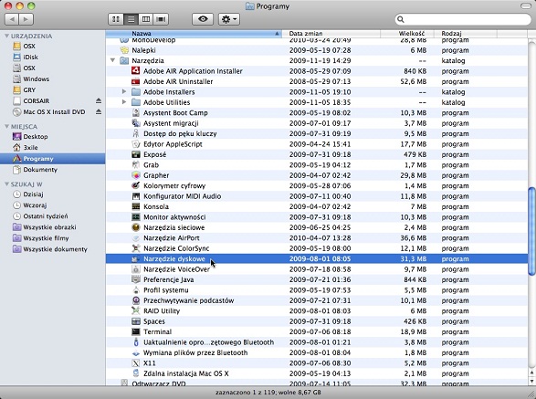Open Quick Look with the eye button
The height and width of the screenshot is (399, 536).
coord(203,19)
